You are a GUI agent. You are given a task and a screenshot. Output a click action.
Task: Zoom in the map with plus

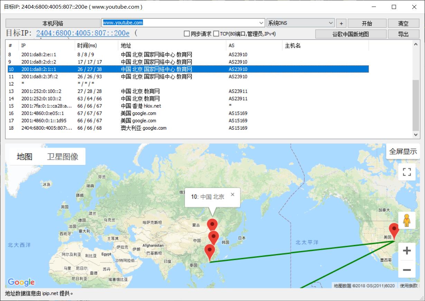[407, 251]
